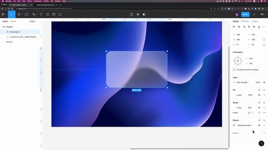Select the Rectangle 3 layer

click(20, 32)
